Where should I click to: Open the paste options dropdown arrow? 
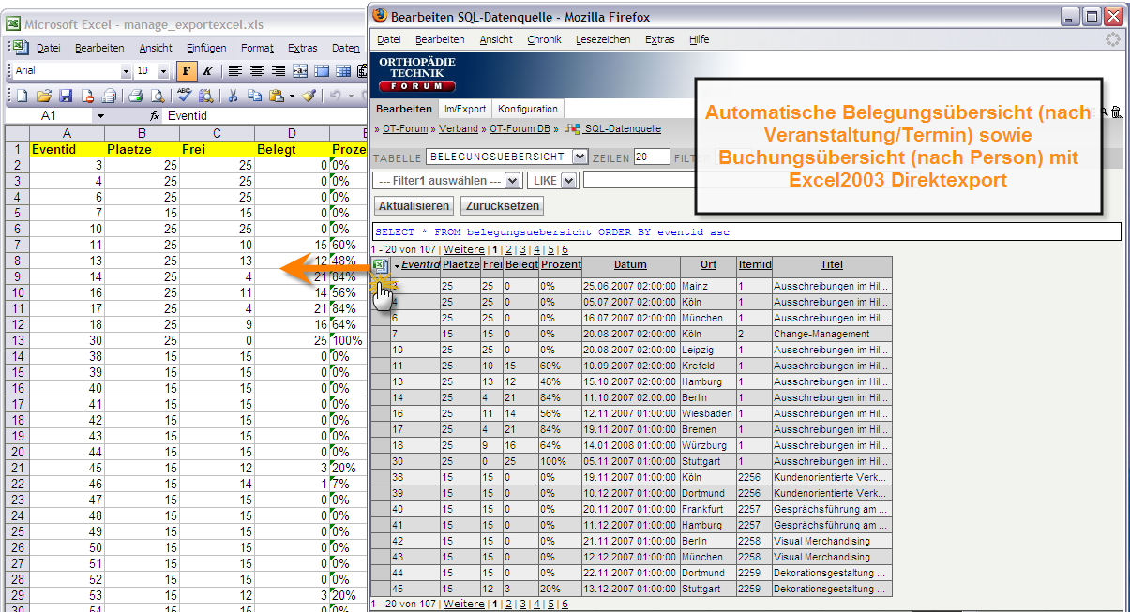[x=292, y=96]
